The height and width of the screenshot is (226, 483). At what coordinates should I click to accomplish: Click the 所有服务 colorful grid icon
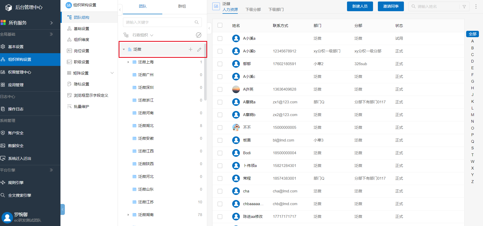pyautogui.click(x=3, y=23)
